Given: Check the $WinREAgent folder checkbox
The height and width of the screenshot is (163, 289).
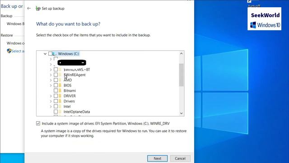Looking at the screenshot, I should (56, 75).
